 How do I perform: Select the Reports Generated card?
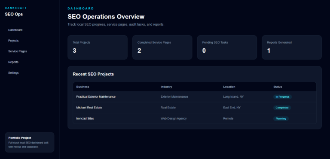[x=292, y=47]
